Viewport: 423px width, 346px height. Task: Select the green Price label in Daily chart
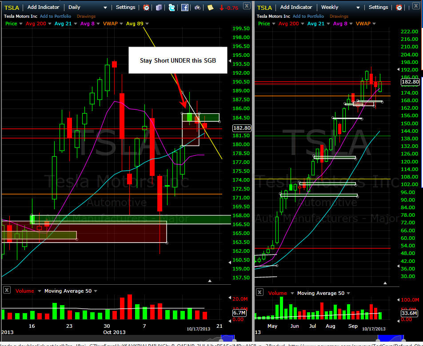[11, 24]
